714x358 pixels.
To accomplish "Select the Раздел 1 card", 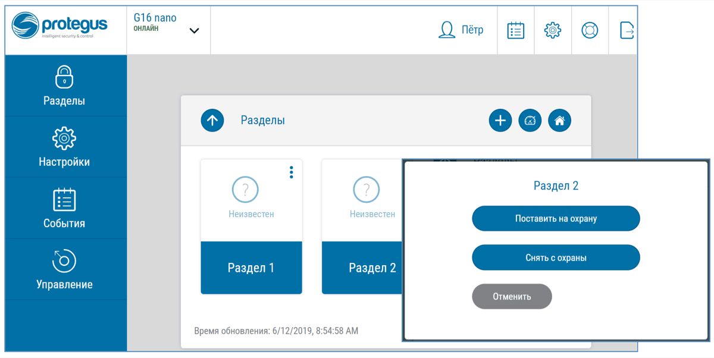I will point(251,268).
